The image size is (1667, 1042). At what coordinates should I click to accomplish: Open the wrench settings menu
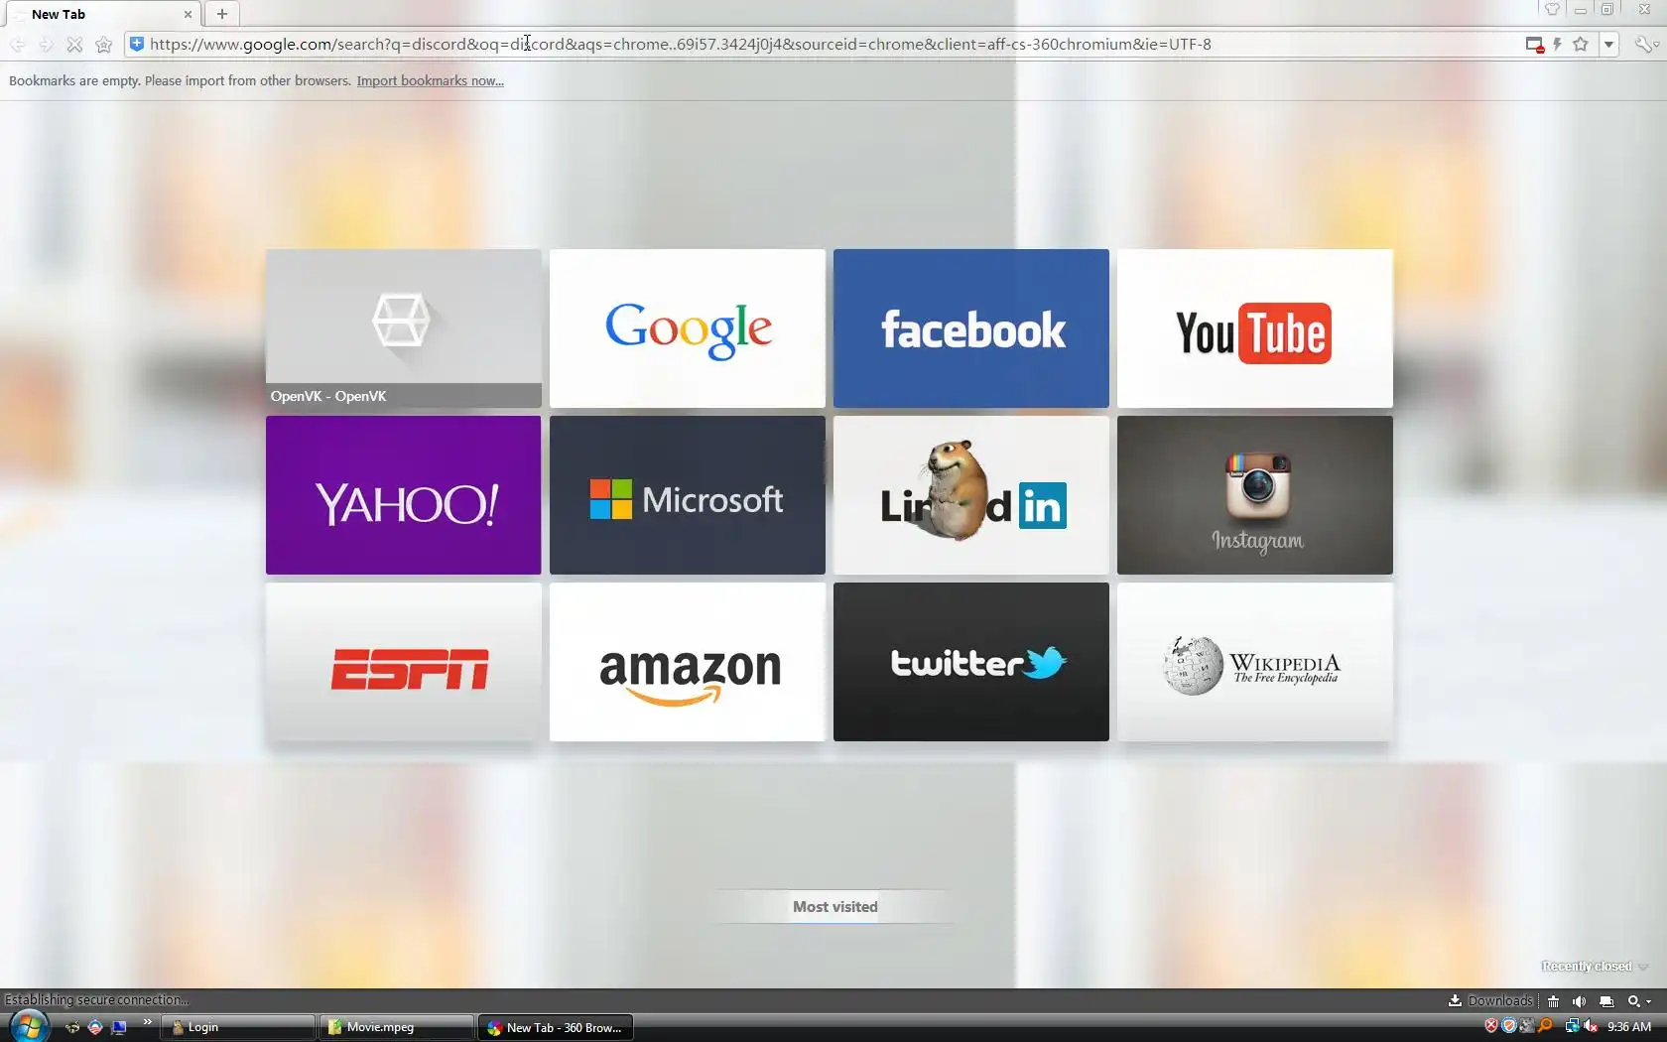pyautogui.click(x=1644, y=44)
